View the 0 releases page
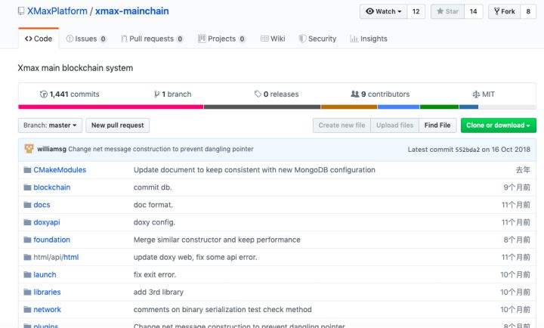This screenshot has height=328, width=544. click(277, 94)
